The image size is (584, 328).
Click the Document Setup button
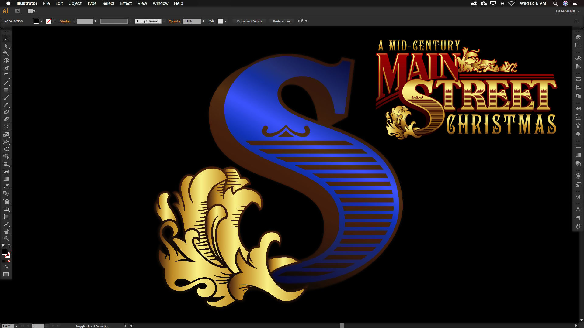point(249,21)
